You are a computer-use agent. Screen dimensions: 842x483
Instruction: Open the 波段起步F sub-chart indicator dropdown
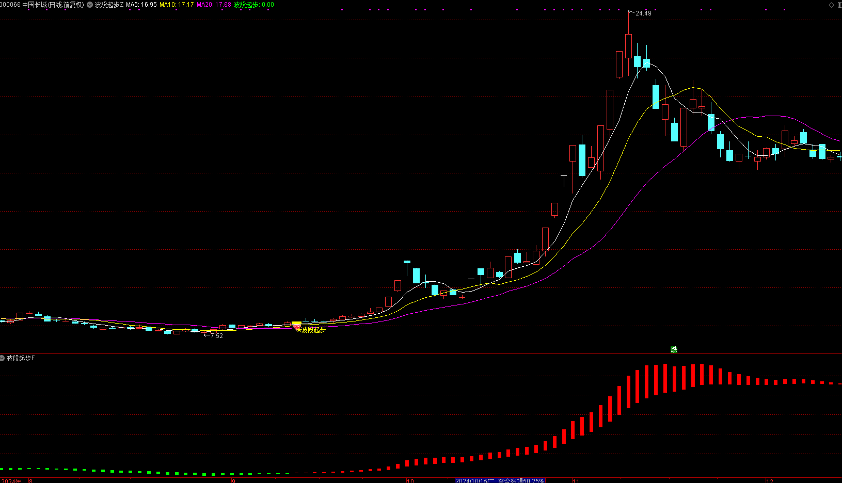[x=3, y=358]
